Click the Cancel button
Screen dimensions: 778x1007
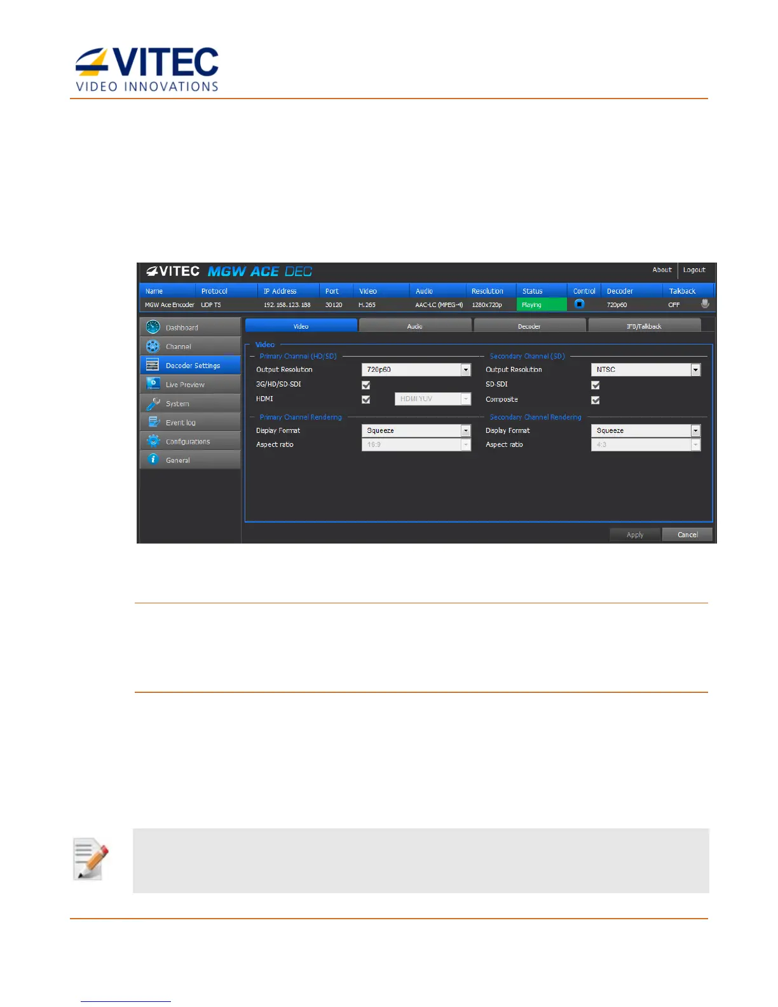click(x=687, y=534)
